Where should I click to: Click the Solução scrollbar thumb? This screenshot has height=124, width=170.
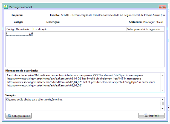(162, 103)
